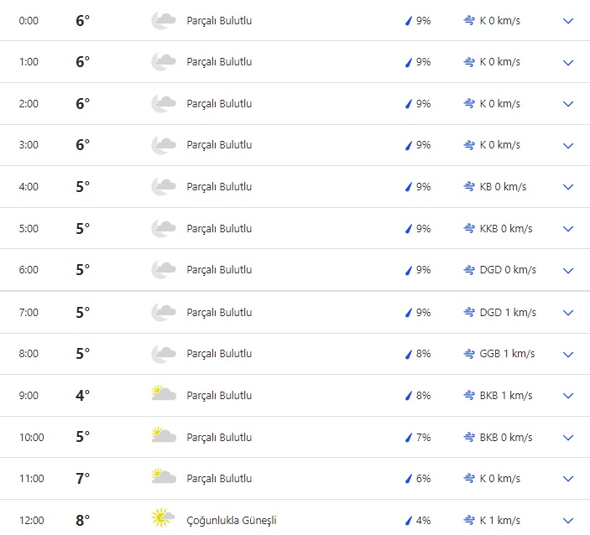
Task: Click the wind icon at 6:00 DGD
Action: [x=469, y=270]
